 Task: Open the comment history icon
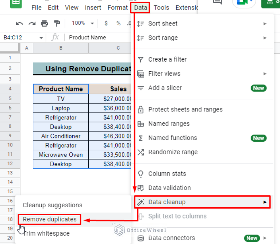[217, 3]
